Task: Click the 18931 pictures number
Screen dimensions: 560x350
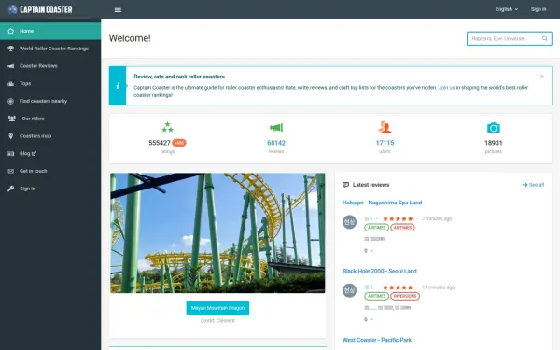Action: [494, 143]
